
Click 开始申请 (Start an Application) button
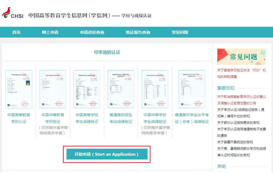point(107,154)
